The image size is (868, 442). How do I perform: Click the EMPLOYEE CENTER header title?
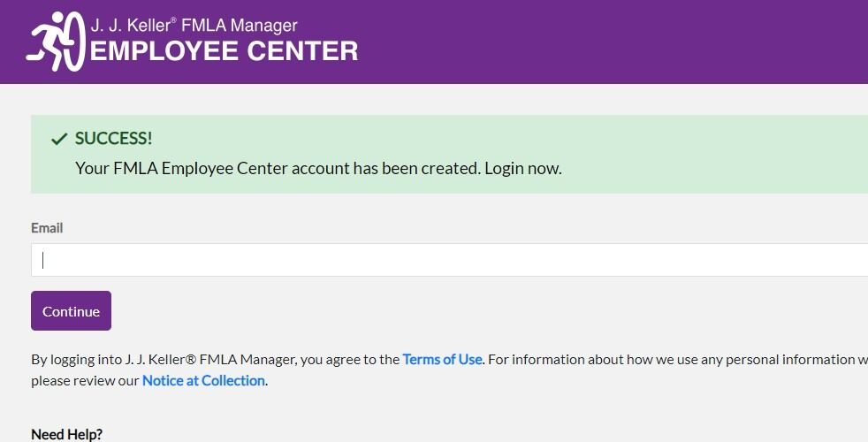(225, 51)
